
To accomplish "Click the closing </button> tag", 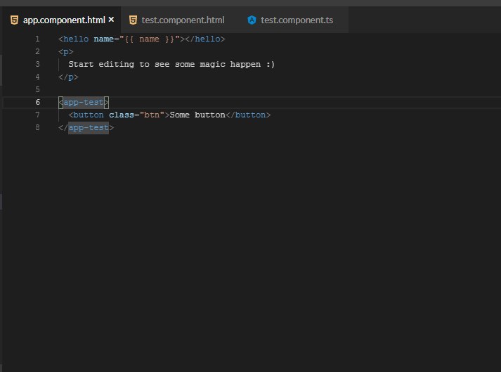I will [248, 115].
